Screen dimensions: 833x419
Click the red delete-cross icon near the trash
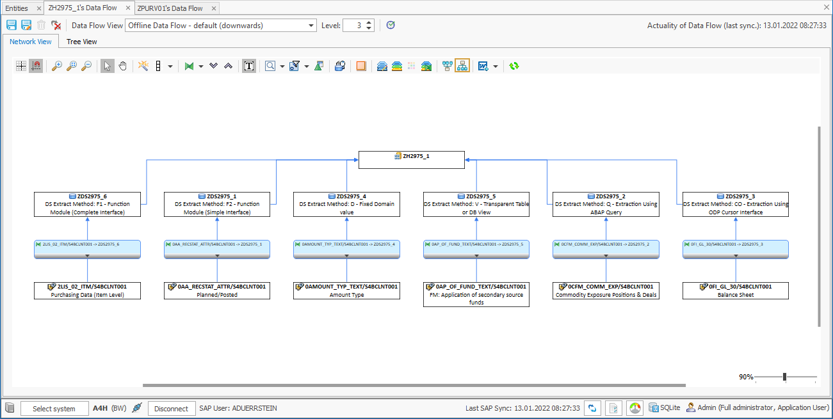[x=57, y=25]
